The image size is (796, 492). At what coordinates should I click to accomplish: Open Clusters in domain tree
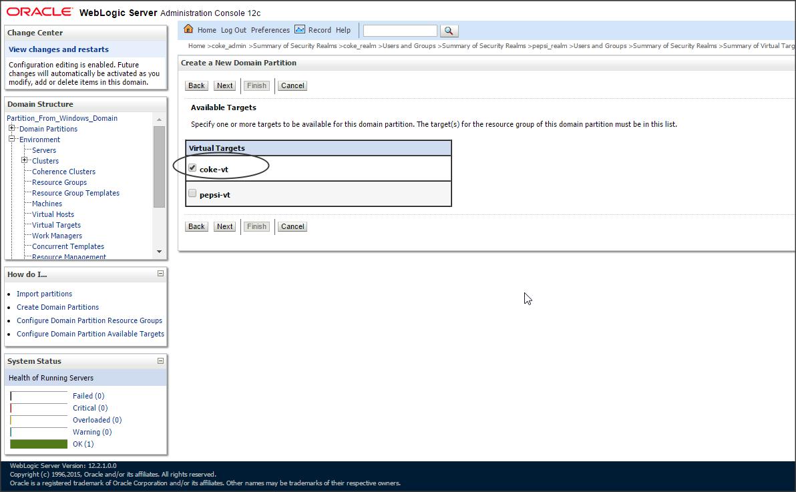click(45, 160)
